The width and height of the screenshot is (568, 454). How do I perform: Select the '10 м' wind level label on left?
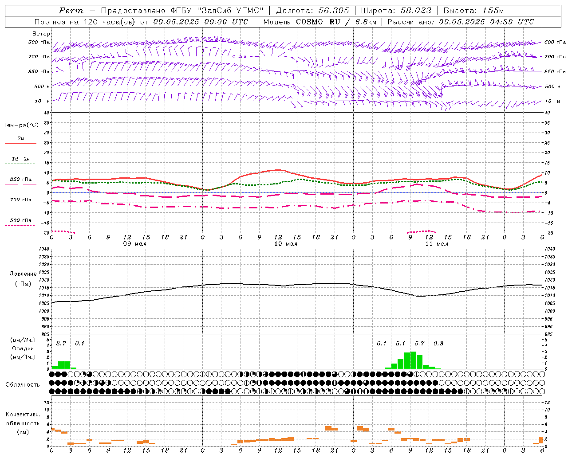[43, 102]
